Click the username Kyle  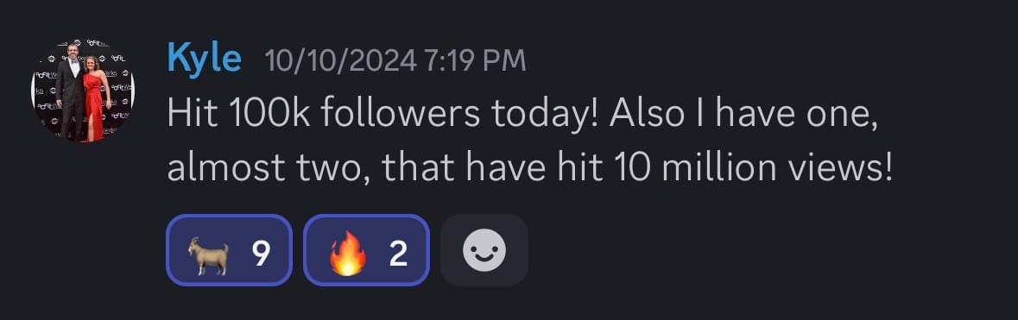click(x=205, y=60)
